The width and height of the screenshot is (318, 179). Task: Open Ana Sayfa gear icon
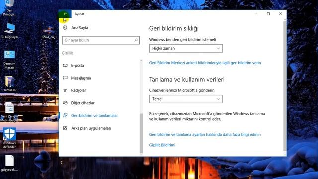[x=65, y=28]
